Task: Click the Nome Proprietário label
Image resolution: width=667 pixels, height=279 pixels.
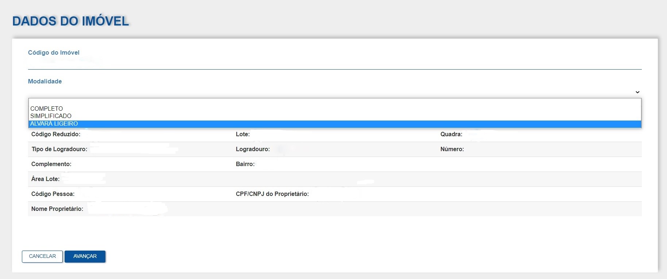Action: pyautogui.click(x=57, y=209)
